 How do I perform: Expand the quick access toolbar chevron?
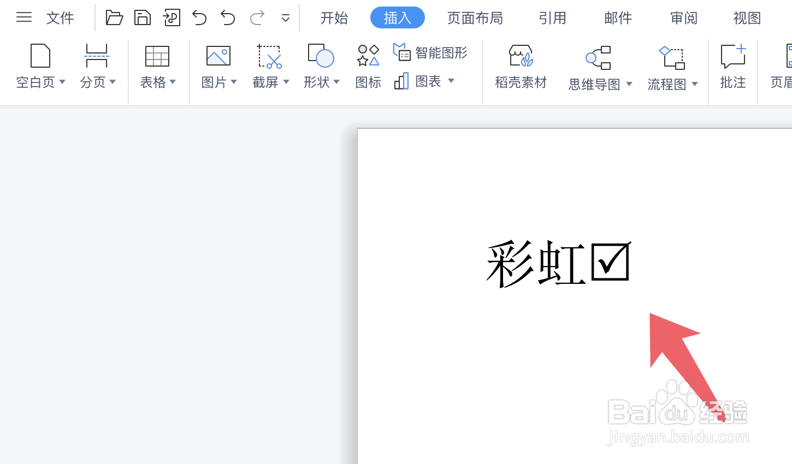[x=285, y=19]
